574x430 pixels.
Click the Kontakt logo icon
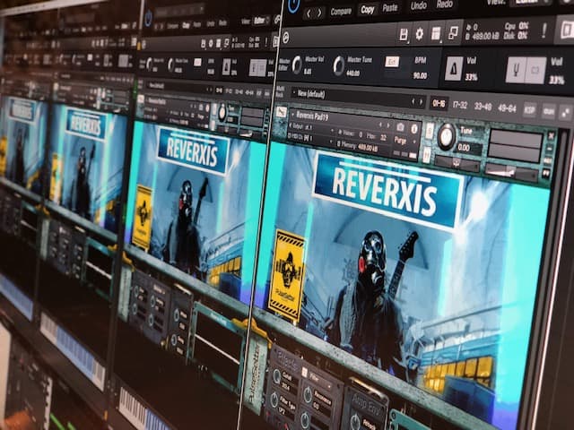[286, 38]
